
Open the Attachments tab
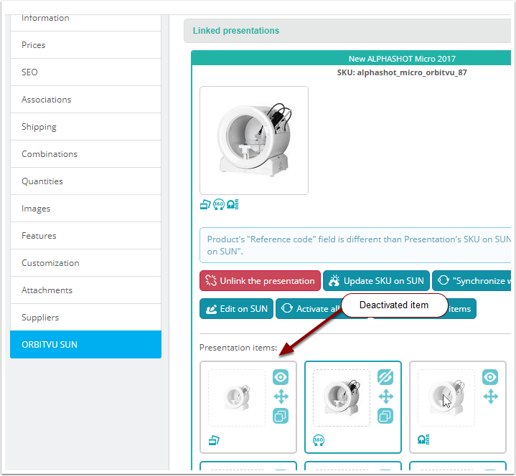point(85,290)
